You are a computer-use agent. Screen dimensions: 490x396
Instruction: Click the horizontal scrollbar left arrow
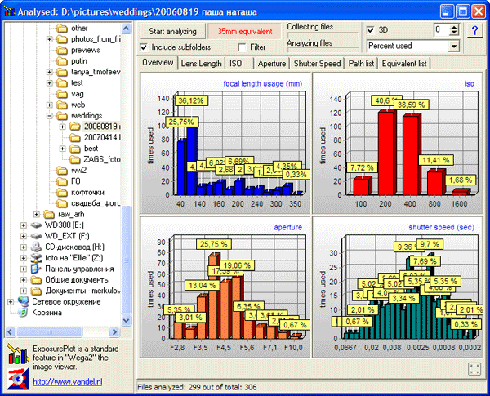11,331
